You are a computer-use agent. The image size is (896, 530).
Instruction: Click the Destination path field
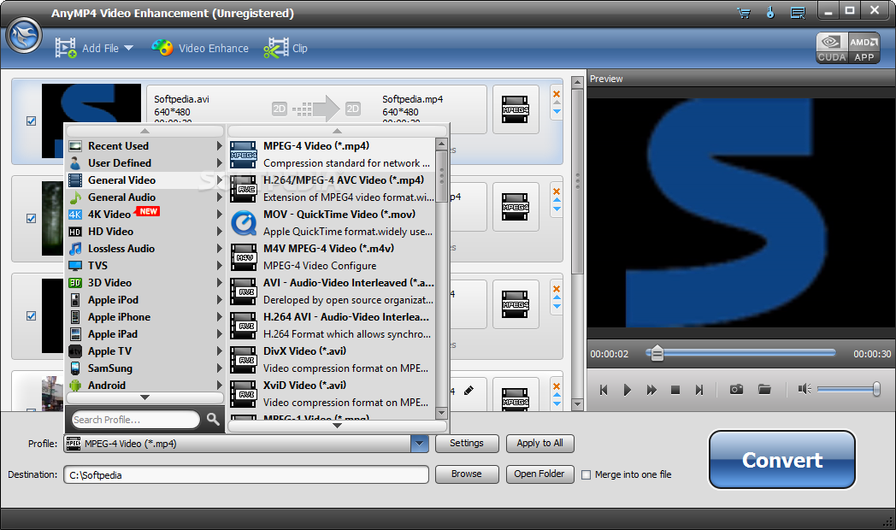coord(246,474)
